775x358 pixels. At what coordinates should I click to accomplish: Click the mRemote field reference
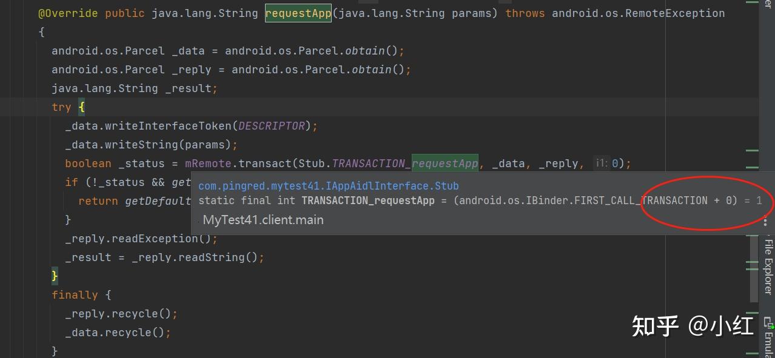209,164
